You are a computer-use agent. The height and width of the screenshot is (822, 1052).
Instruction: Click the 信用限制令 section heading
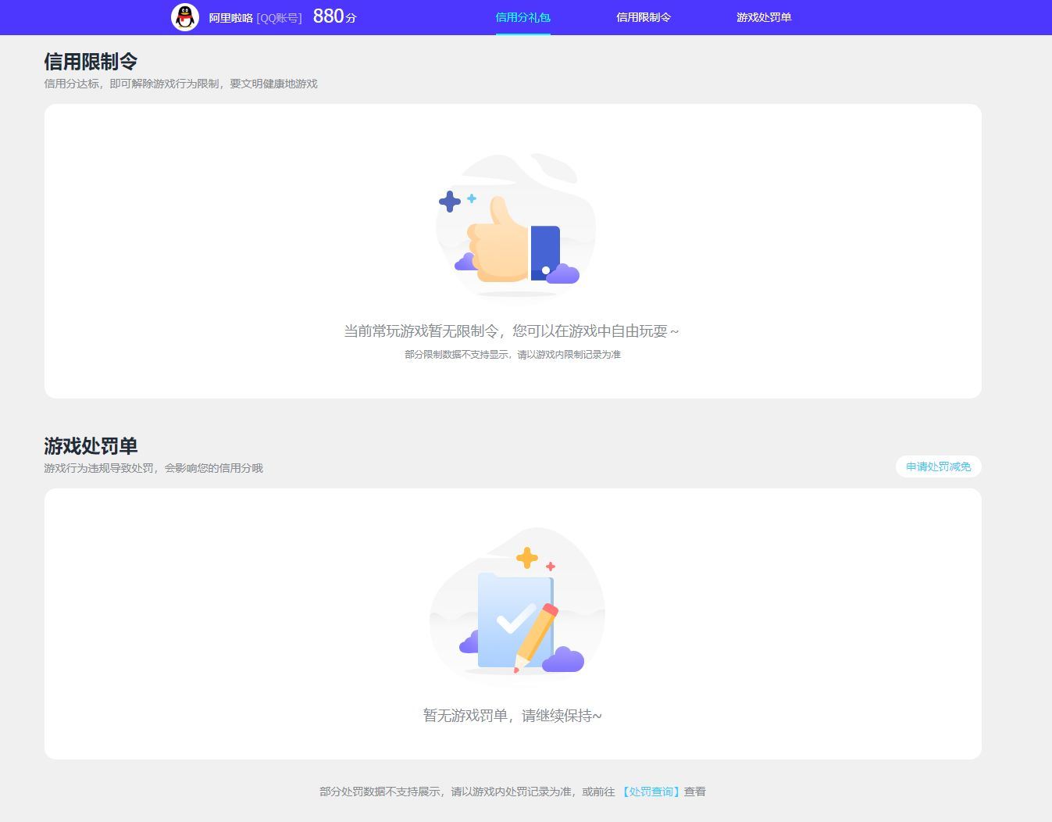(x=90, y=61)
